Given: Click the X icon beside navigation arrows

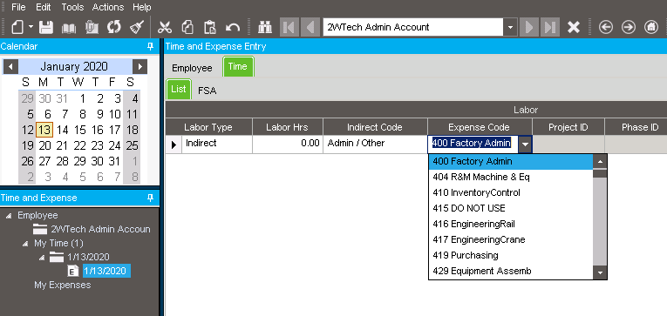Looking at the screenshot, I should (x=574, y=28).
